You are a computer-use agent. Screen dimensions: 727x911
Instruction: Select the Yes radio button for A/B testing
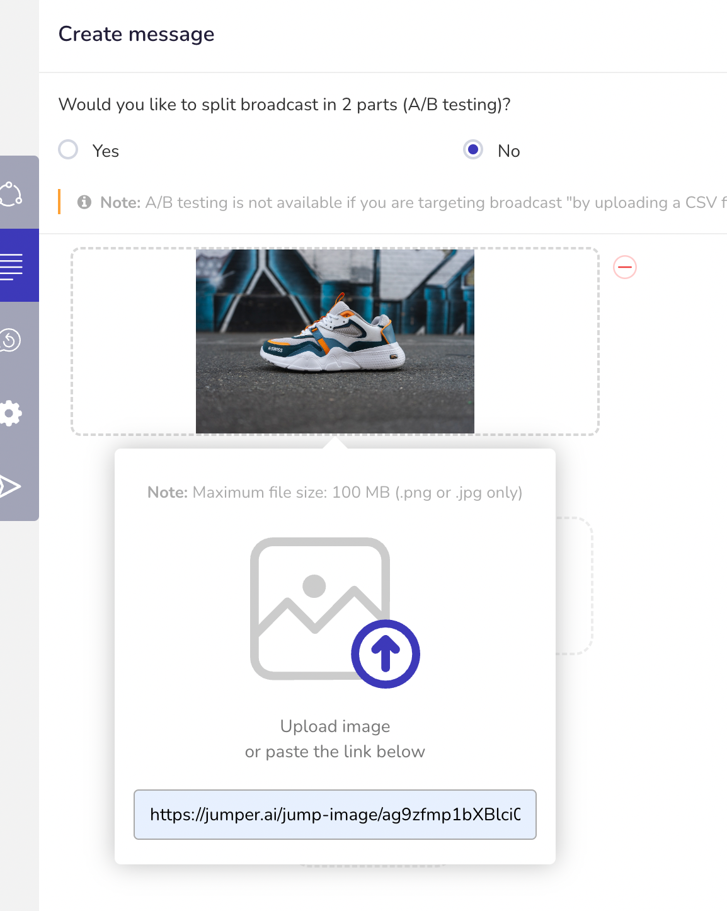tap(68, 150)
